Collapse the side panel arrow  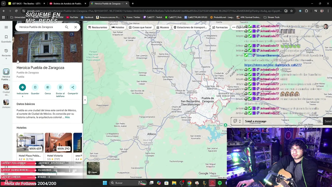85,100
